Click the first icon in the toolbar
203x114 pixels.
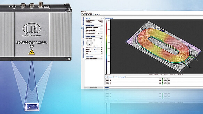(82, 15)
